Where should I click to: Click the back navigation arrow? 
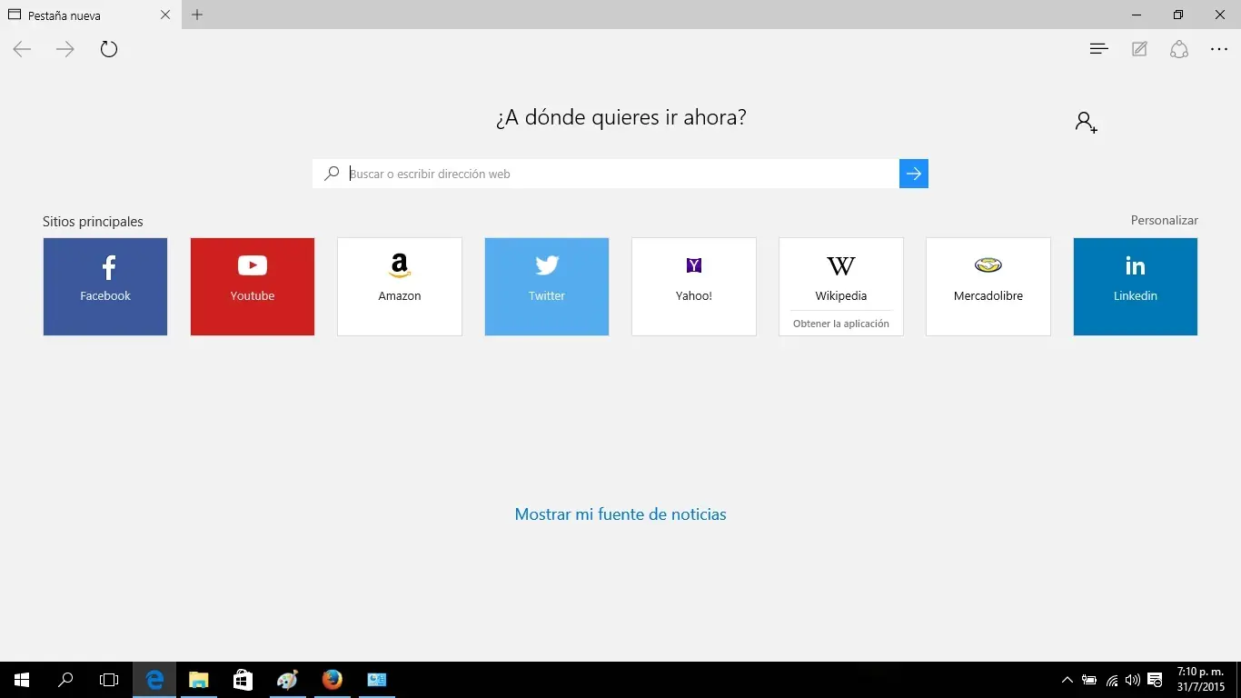click(x=22, y=49)
